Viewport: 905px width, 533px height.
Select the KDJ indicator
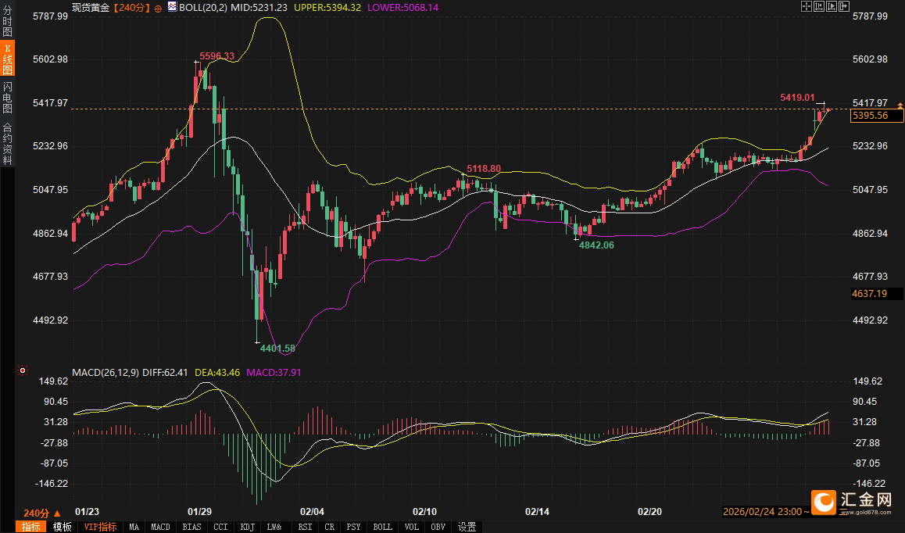point(248,527)
